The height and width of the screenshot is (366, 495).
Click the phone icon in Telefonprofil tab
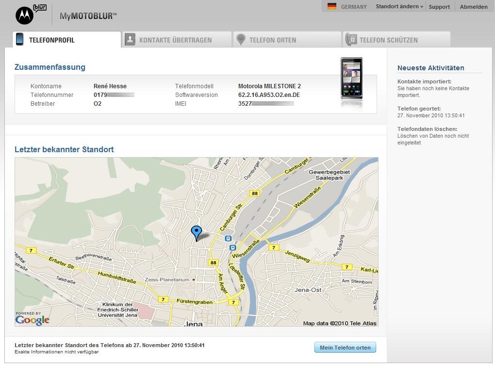tap(19, 39)
